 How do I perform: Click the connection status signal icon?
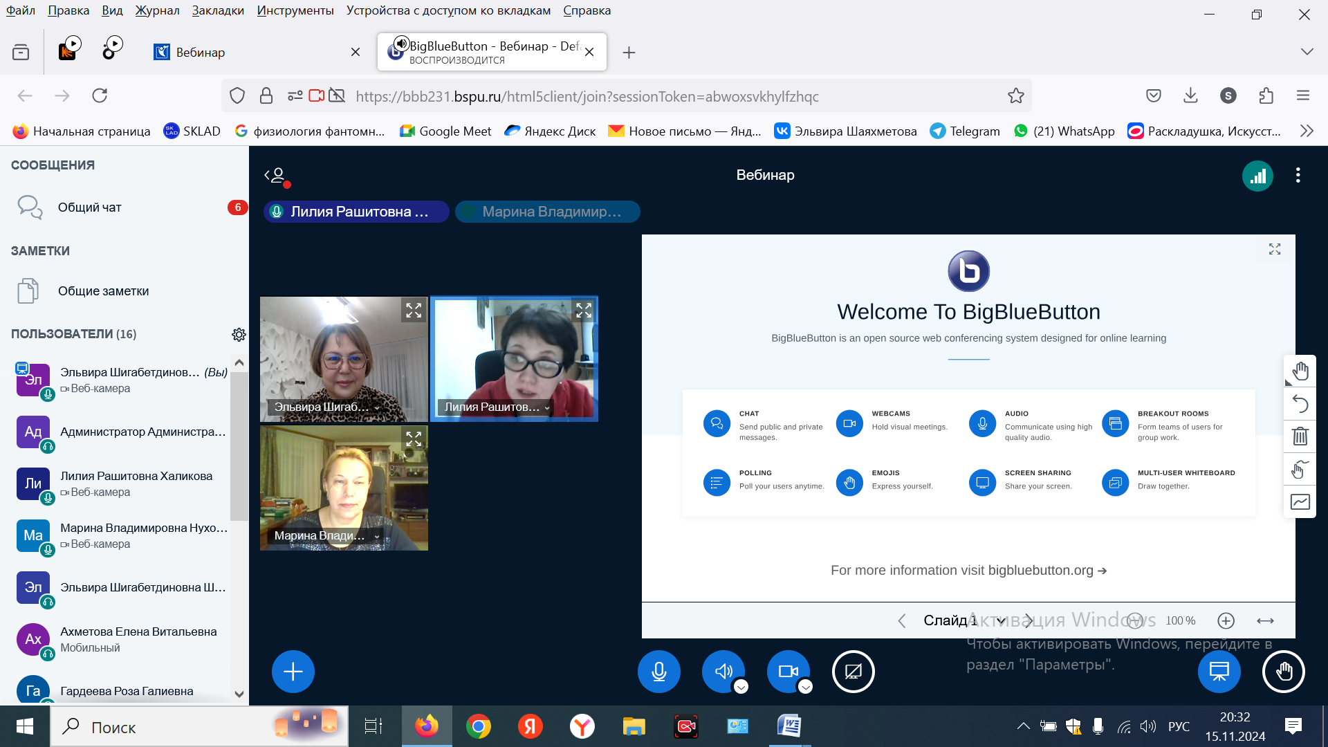coord(1257,176)
